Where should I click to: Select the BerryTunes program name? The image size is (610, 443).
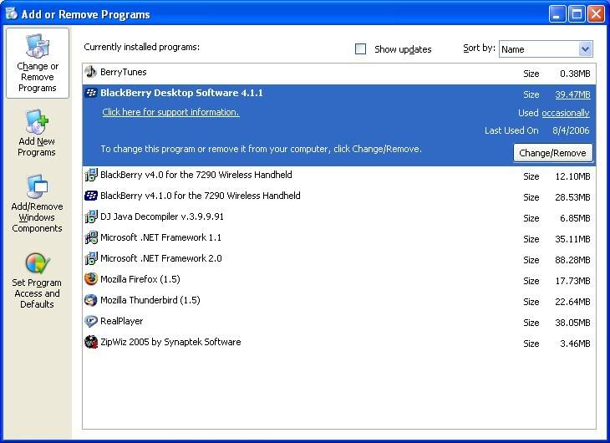pyautogui.click(x=124, y=72)
